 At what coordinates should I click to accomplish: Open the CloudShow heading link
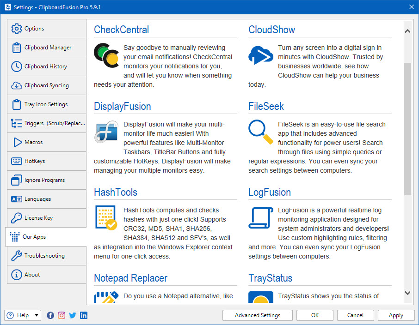click(272, 30)
